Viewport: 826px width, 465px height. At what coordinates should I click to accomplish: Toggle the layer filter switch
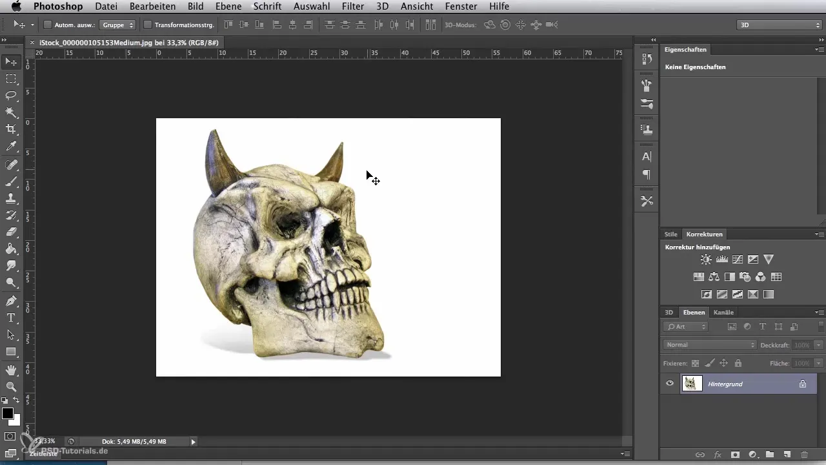(820, 326)
